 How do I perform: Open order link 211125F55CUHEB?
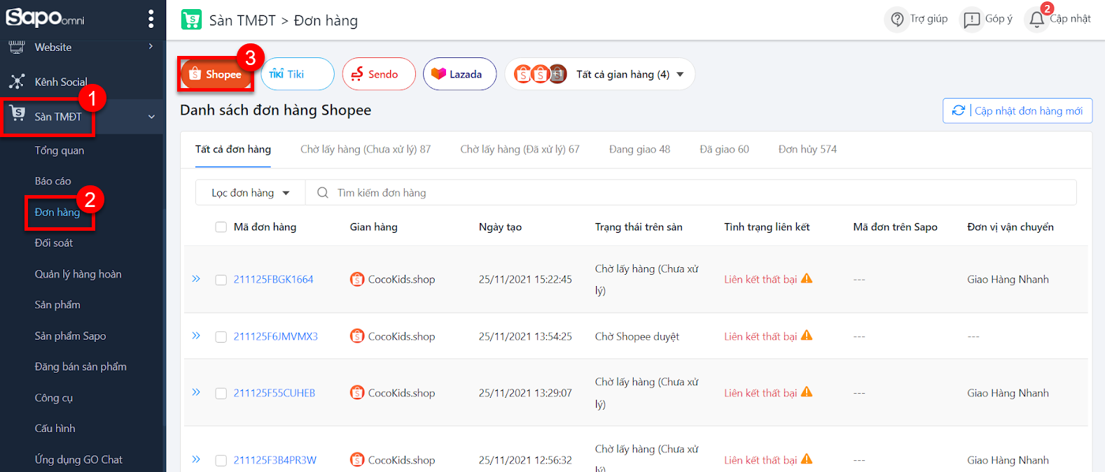click(274, 393)
